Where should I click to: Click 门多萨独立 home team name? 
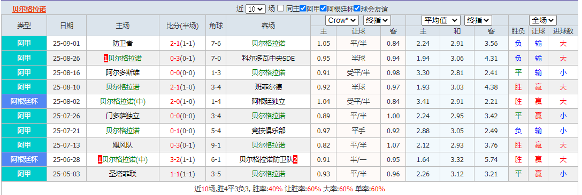click(123, 116)
